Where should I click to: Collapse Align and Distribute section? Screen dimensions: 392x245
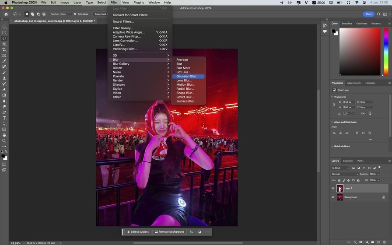tap(332, 122)
